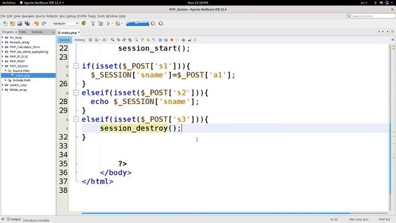Switch to the Files tab

tap(22, 32)
